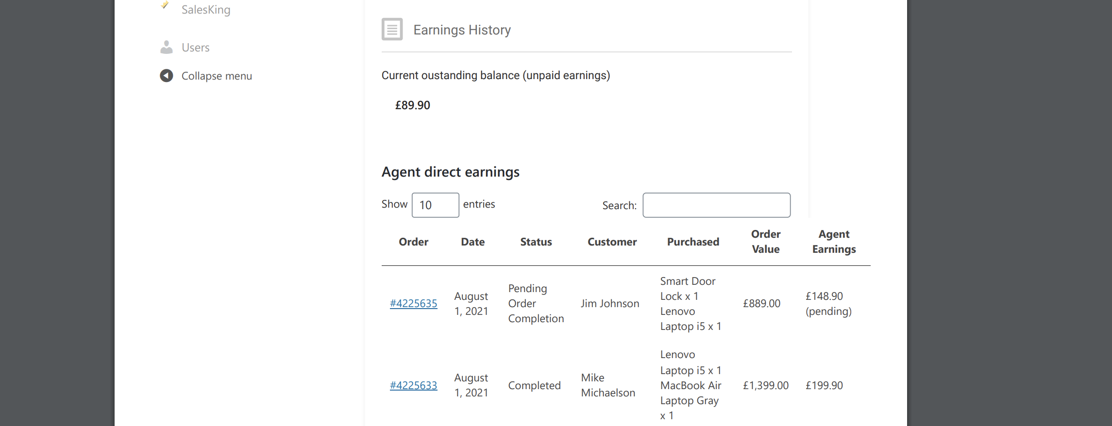The image size is (1112, 426).
Task: Sort table by Order Value column header
Action: [x=766, y=242]
